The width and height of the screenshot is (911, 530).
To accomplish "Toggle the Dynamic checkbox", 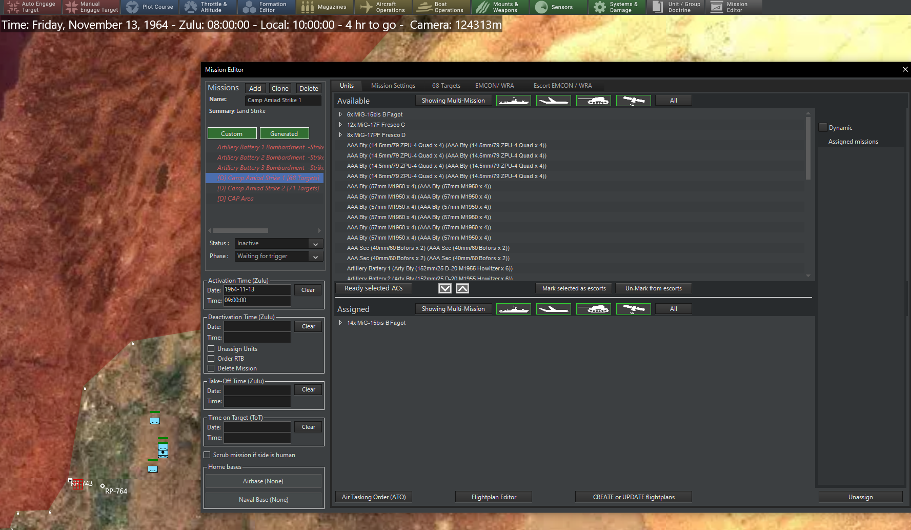I will [x=823, y=127].
